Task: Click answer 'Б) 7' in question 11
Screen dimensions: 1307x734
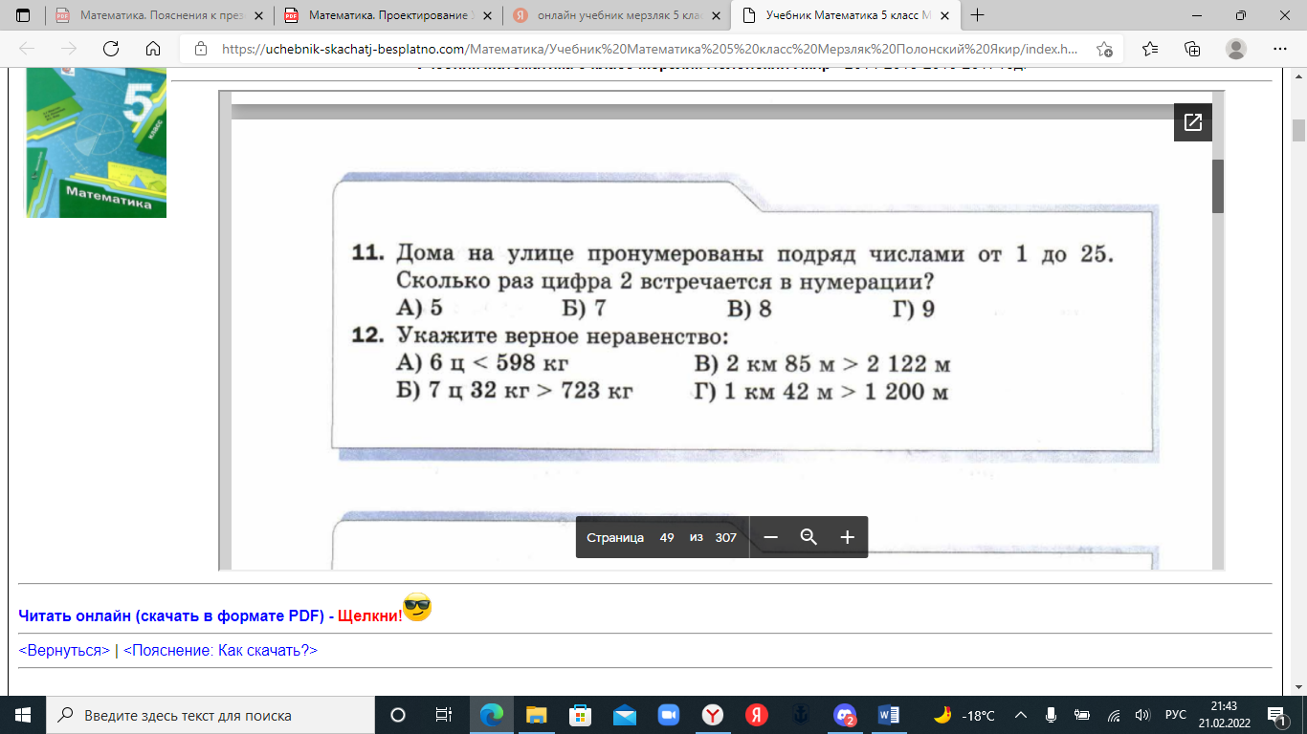Action: point(586,309)
